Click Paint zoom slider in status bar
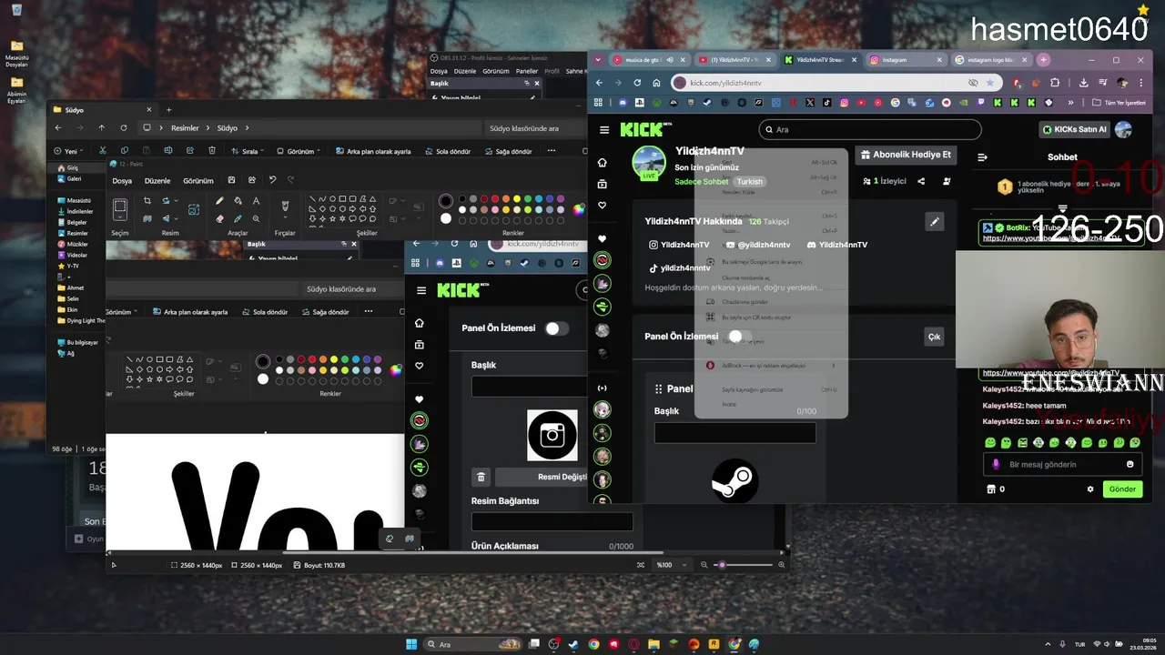 tap(742, 565)
